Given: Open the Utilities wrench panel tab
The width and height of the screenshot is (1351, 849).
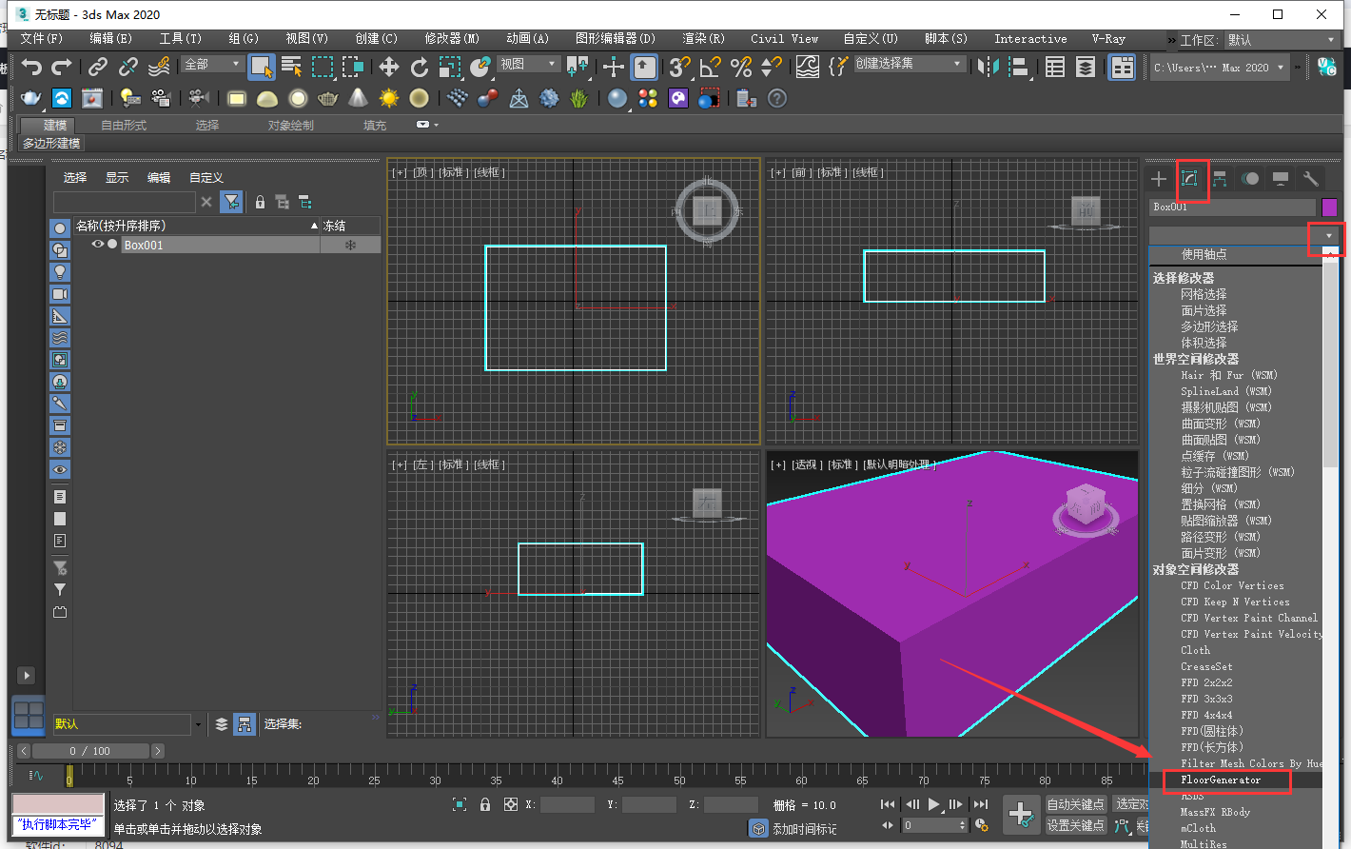Looking at the screenshot, I should (x=1311, y=179).
